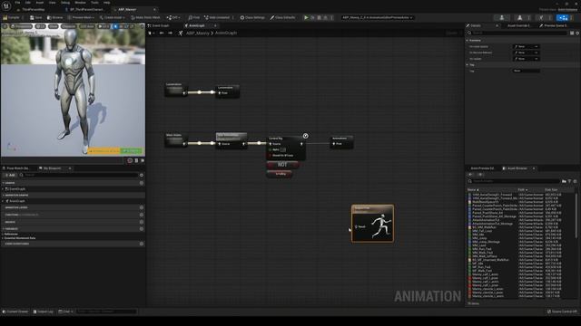581x326 pixels.
Task: Open viewport hamburger options menu
Action: click(5, 26)
